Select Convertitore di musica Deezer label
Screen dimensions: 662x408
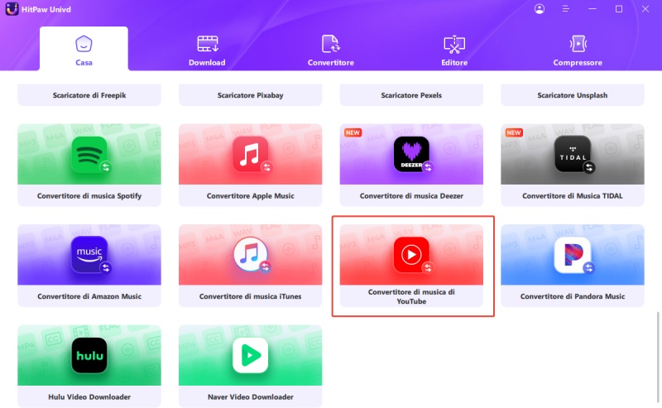411,195
